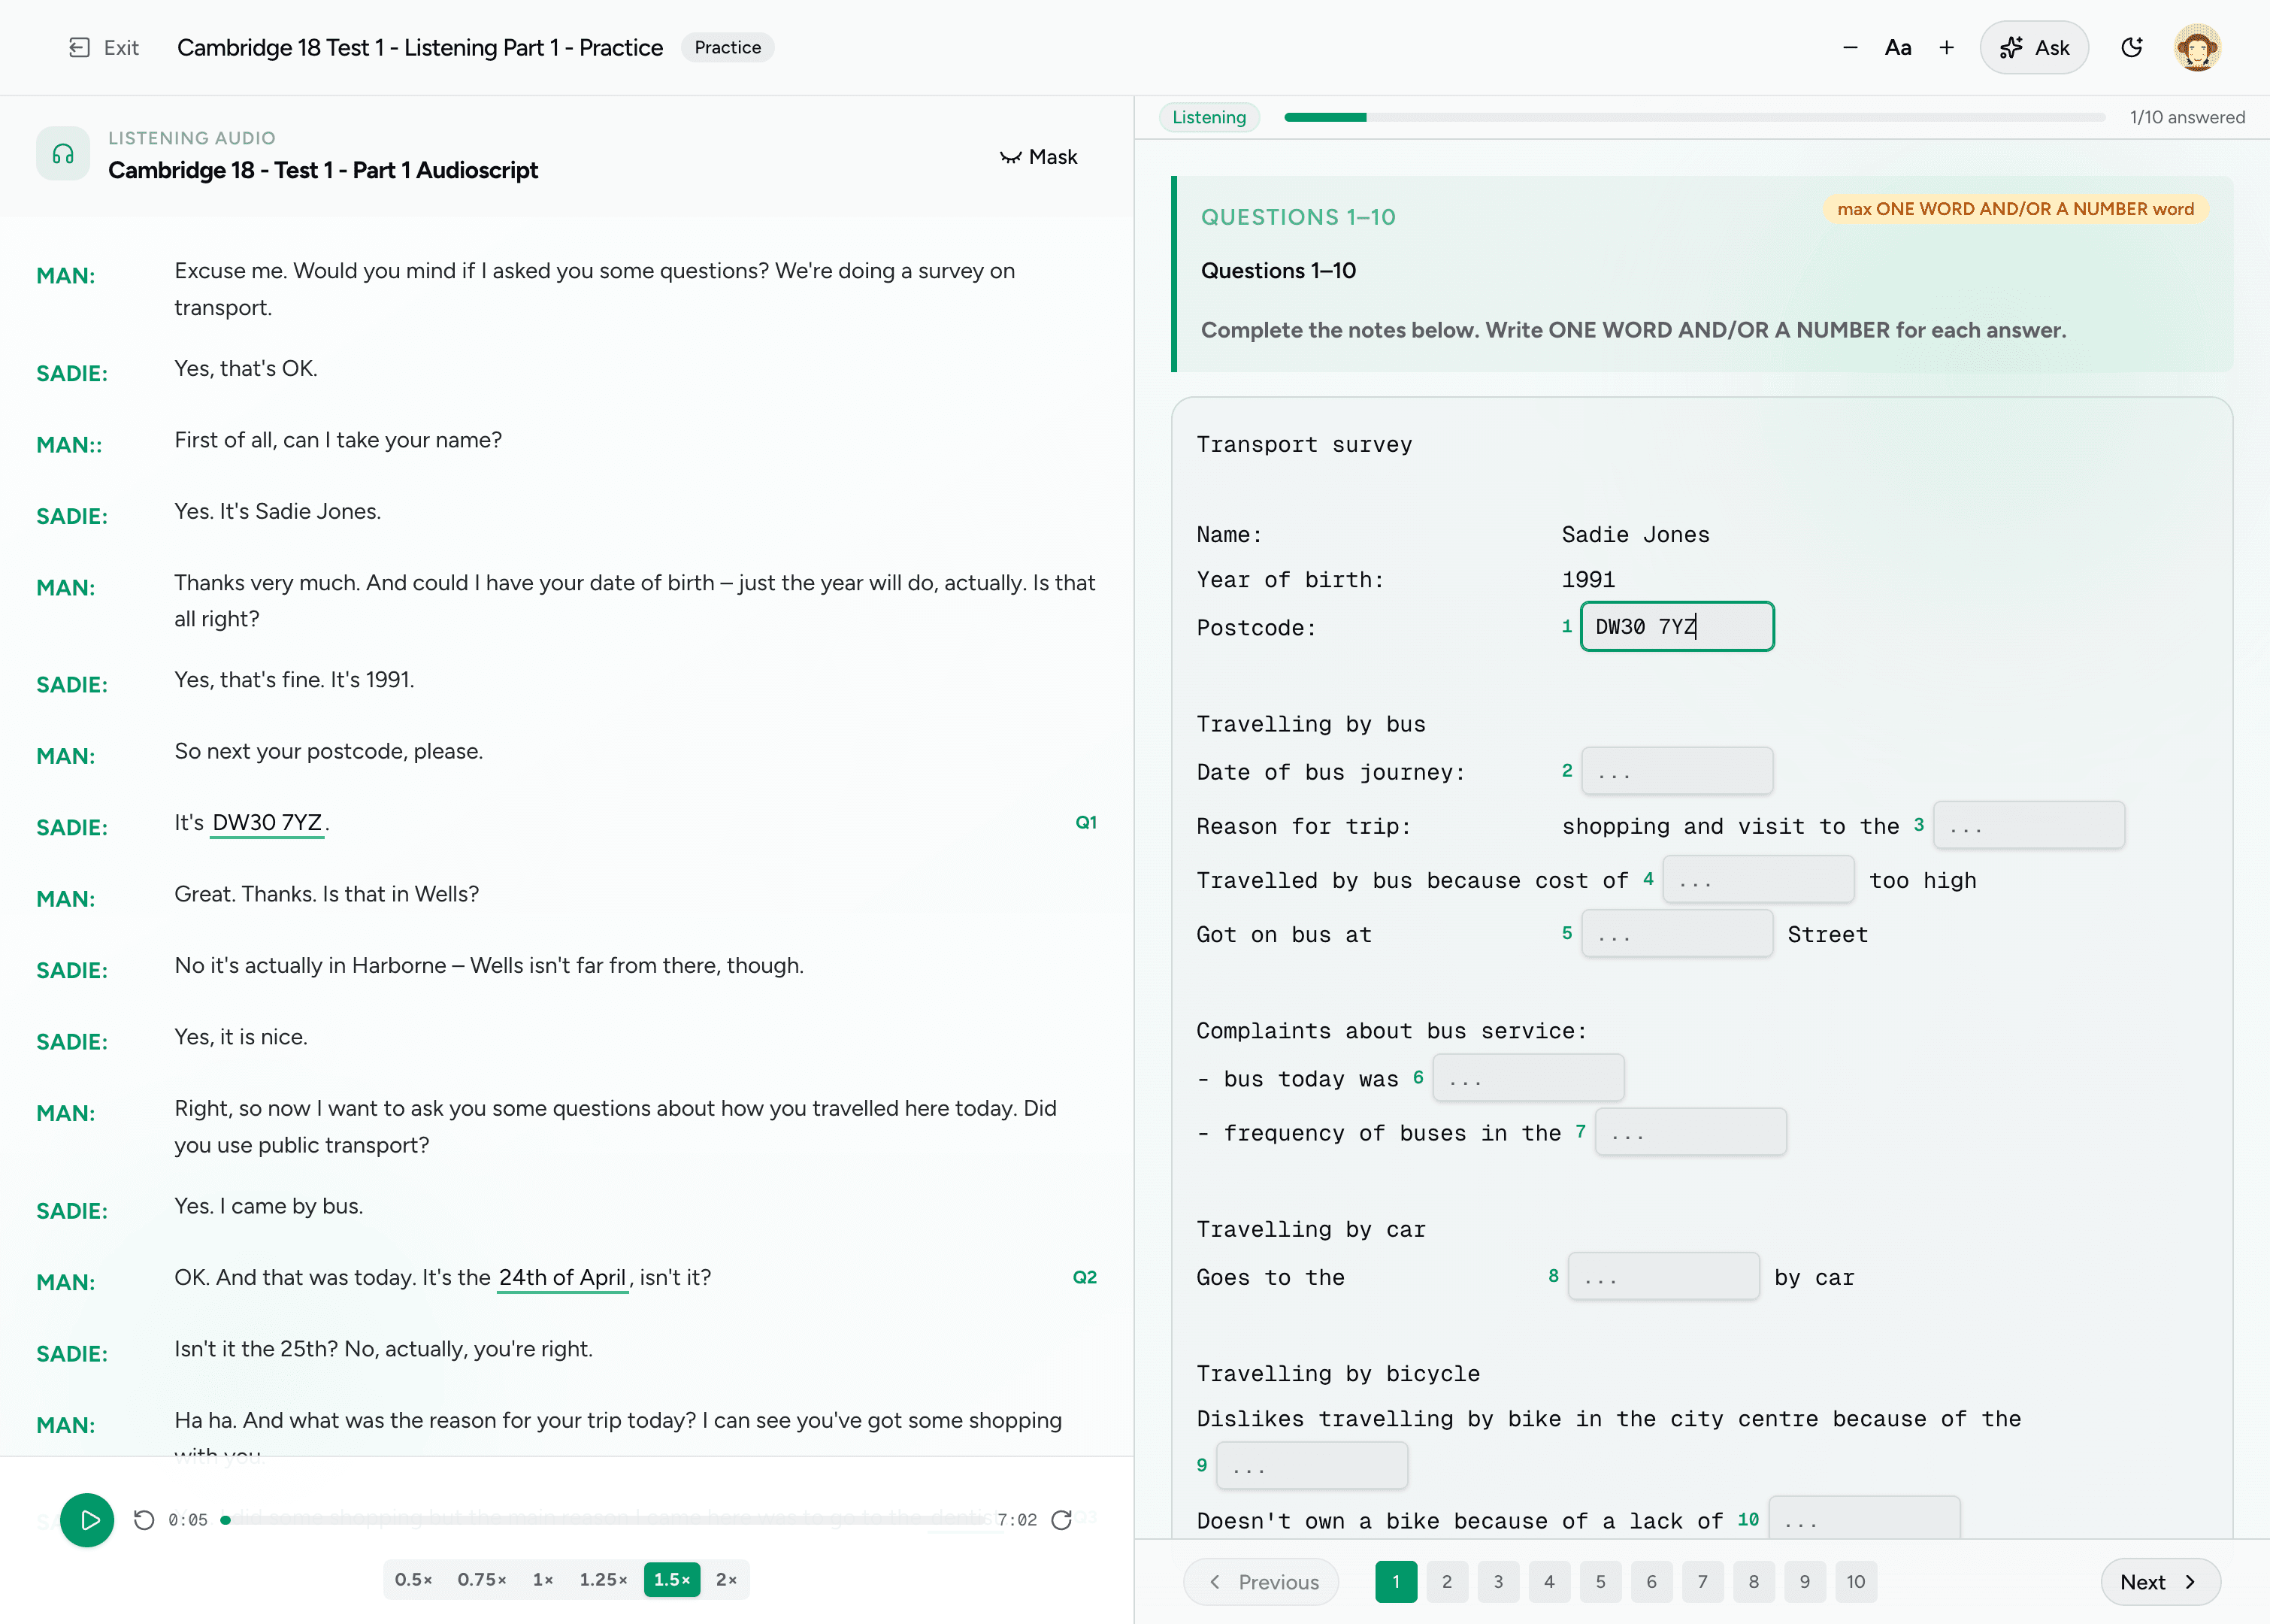Jump to question 8 in pagination

click(x=1753, y=1582)
